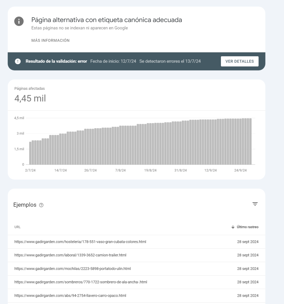
Task: Click the first bar of the chart
Action: 30,153
